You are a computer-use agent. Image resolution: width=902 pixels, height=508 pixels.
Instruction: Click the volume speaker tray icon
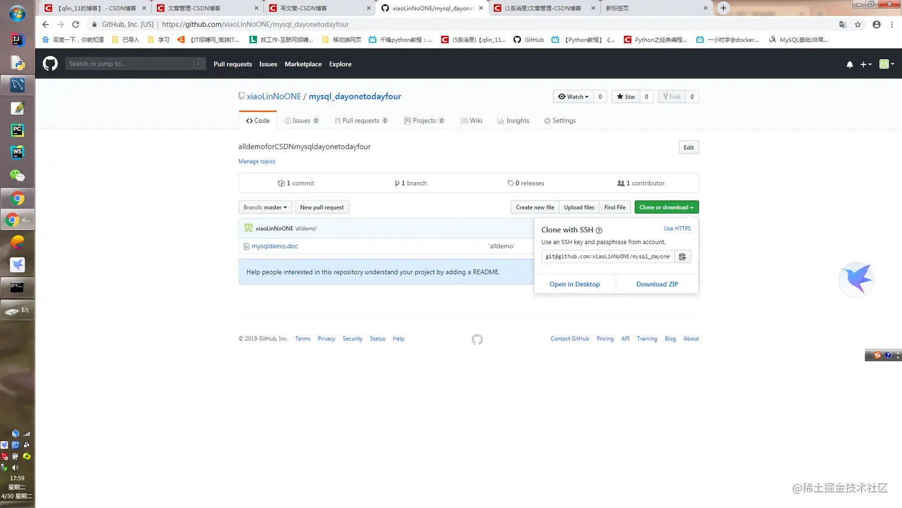tap(15, 467)
